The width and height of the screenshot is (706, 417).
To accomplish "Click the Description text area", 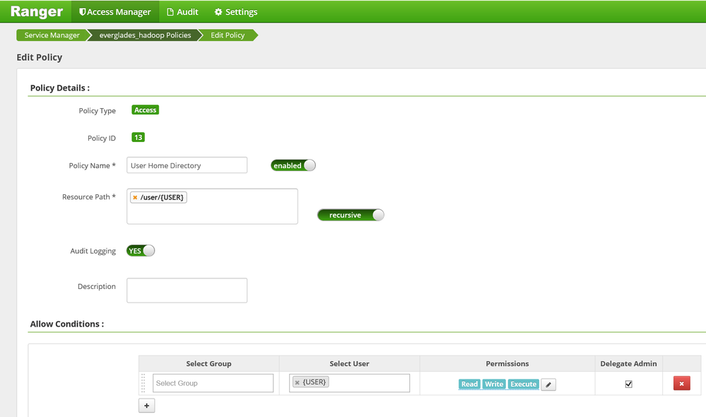I will pos(187,290).
